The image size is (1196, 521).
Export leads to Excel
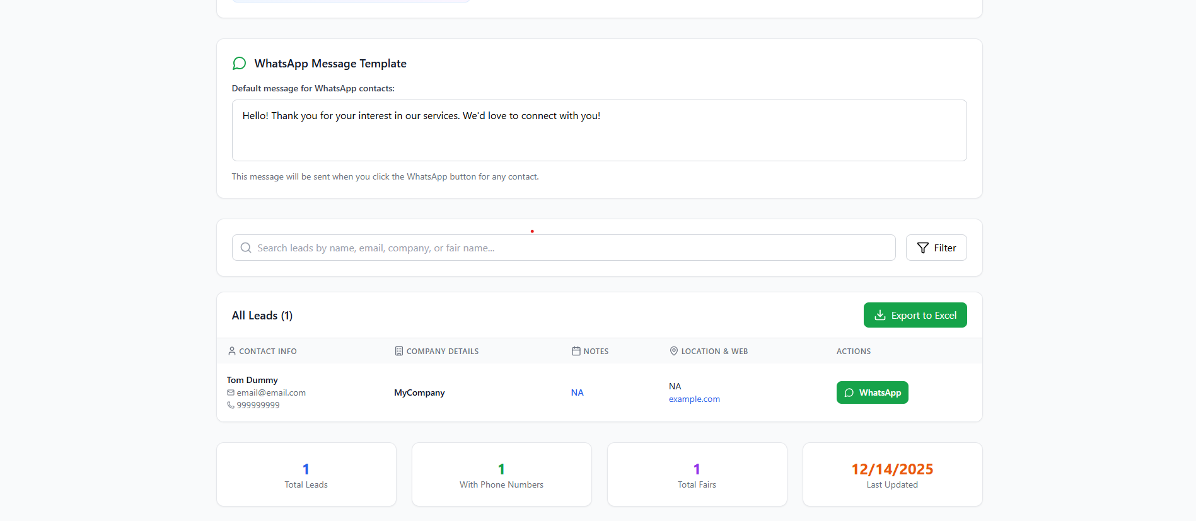pos(915,315)
